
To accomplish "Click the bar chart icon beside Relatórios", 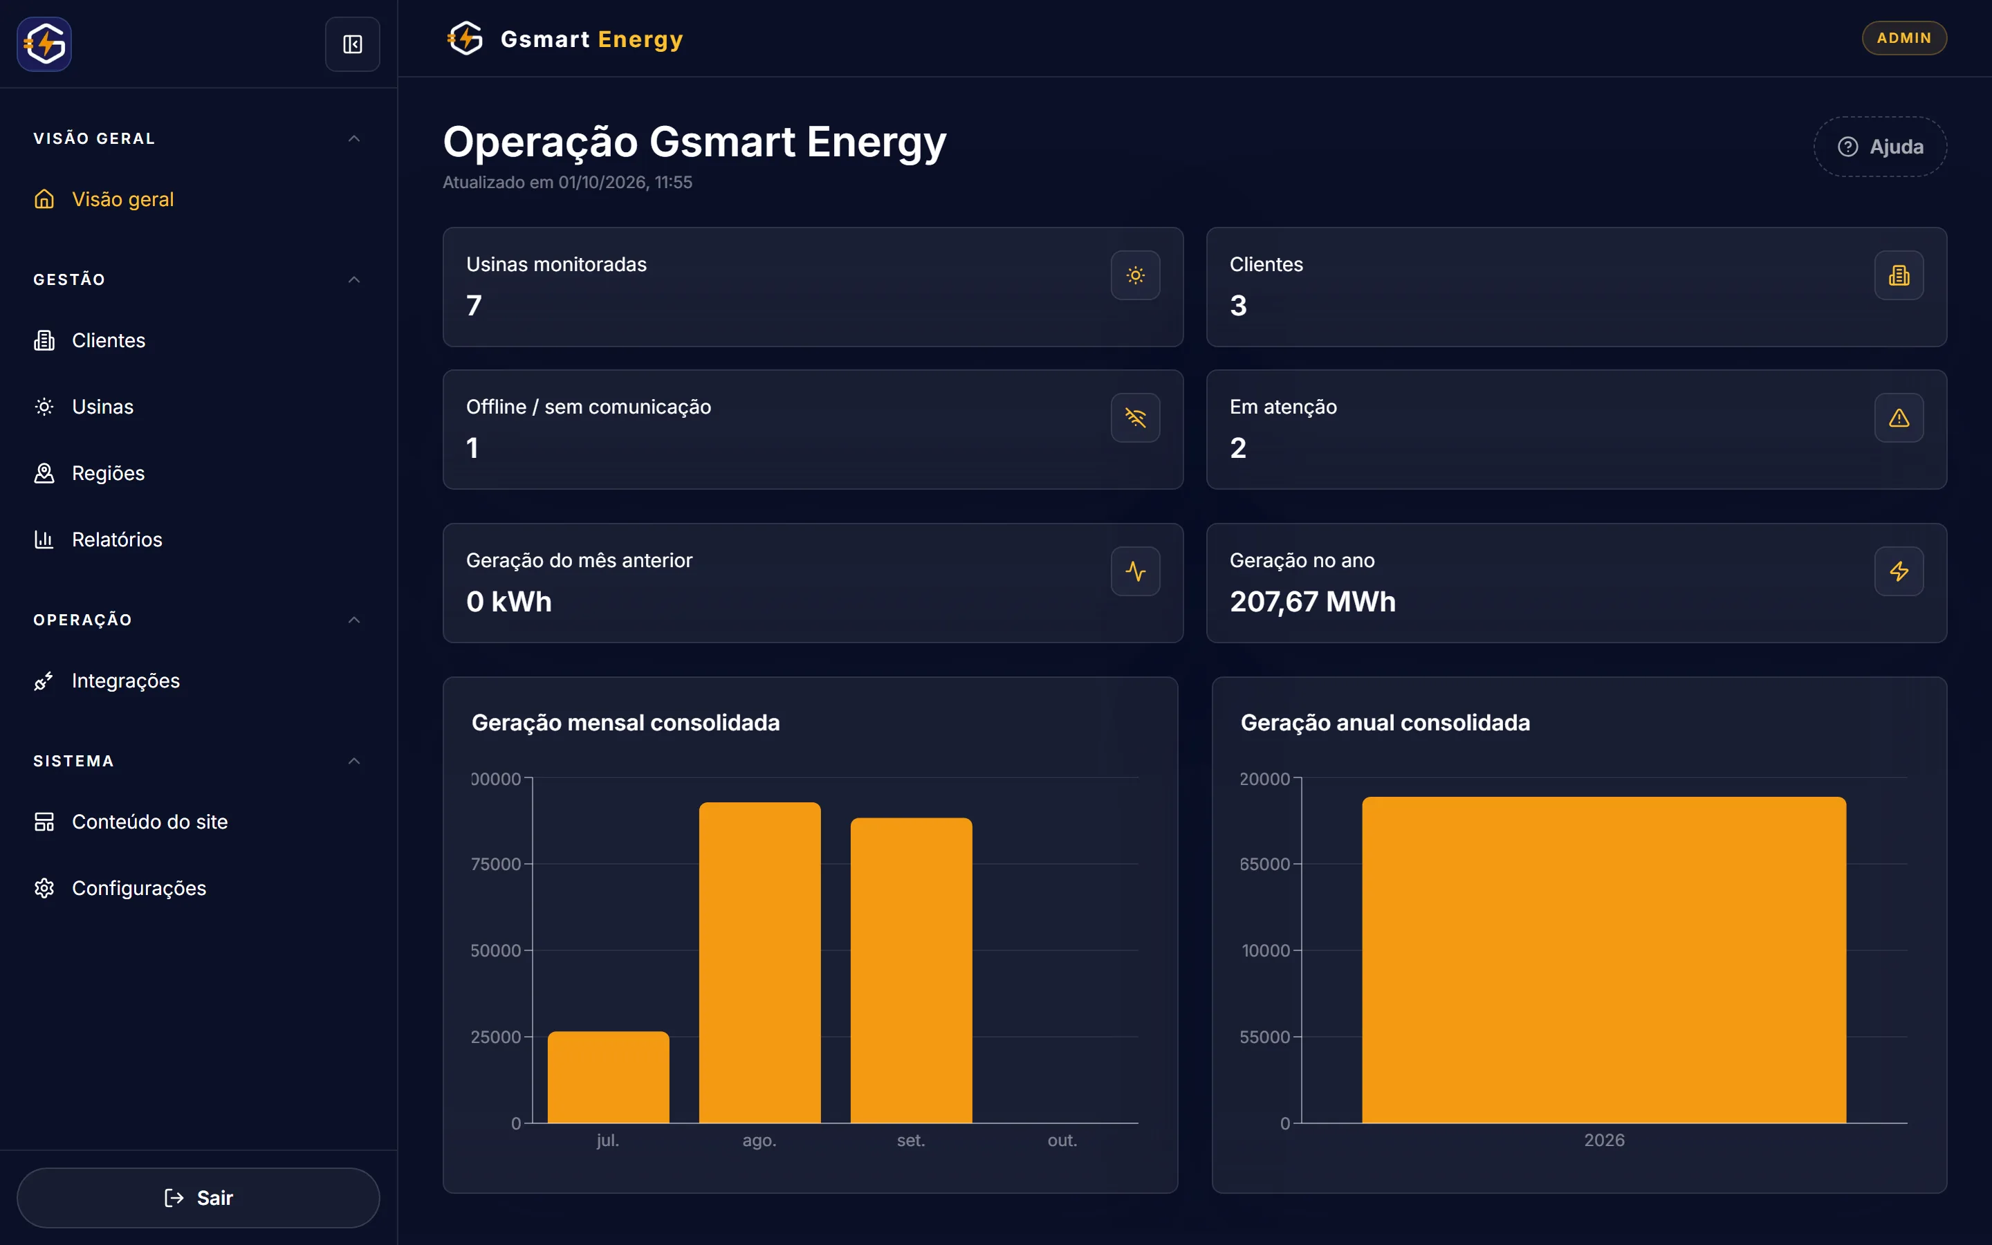I will pyautogui.click(x=44, y=539).
